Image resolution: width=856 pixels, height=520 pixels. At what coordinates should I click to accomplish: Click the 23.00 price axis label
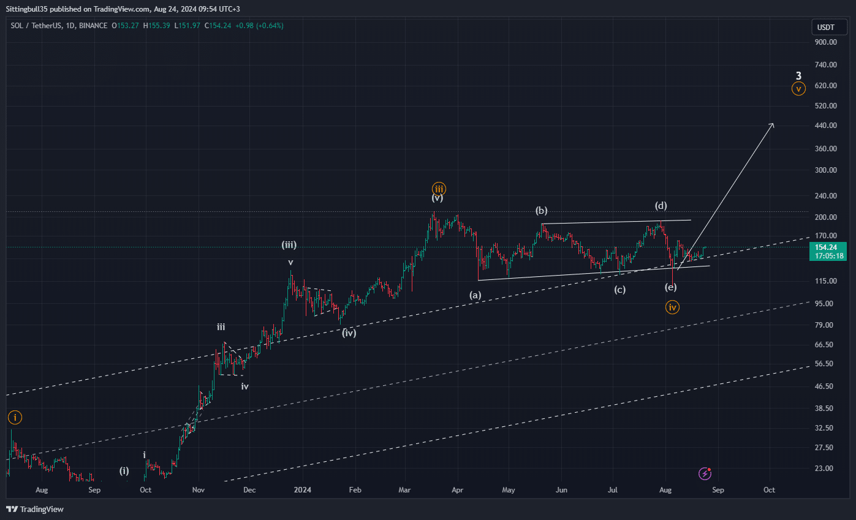(825, 469)
